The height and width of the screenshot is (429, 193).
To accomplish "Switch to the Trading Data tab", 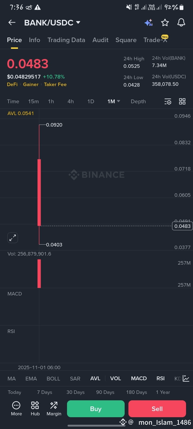I will click(x=66, y=40).
